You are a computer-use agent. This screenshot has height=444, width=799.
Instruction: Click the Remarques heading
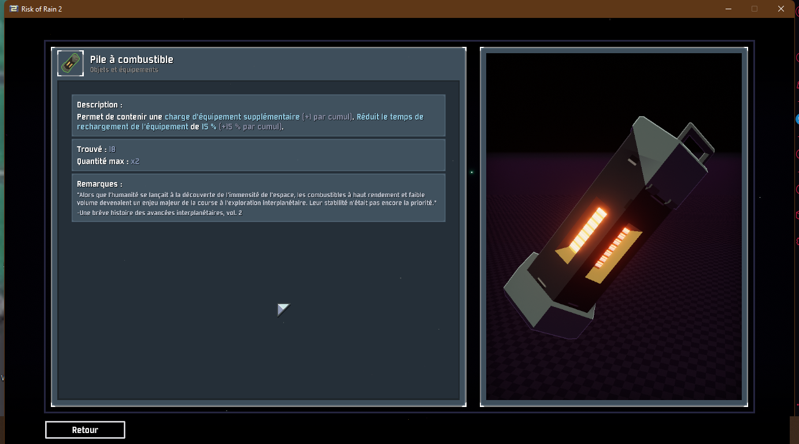[x=99, y=184]
